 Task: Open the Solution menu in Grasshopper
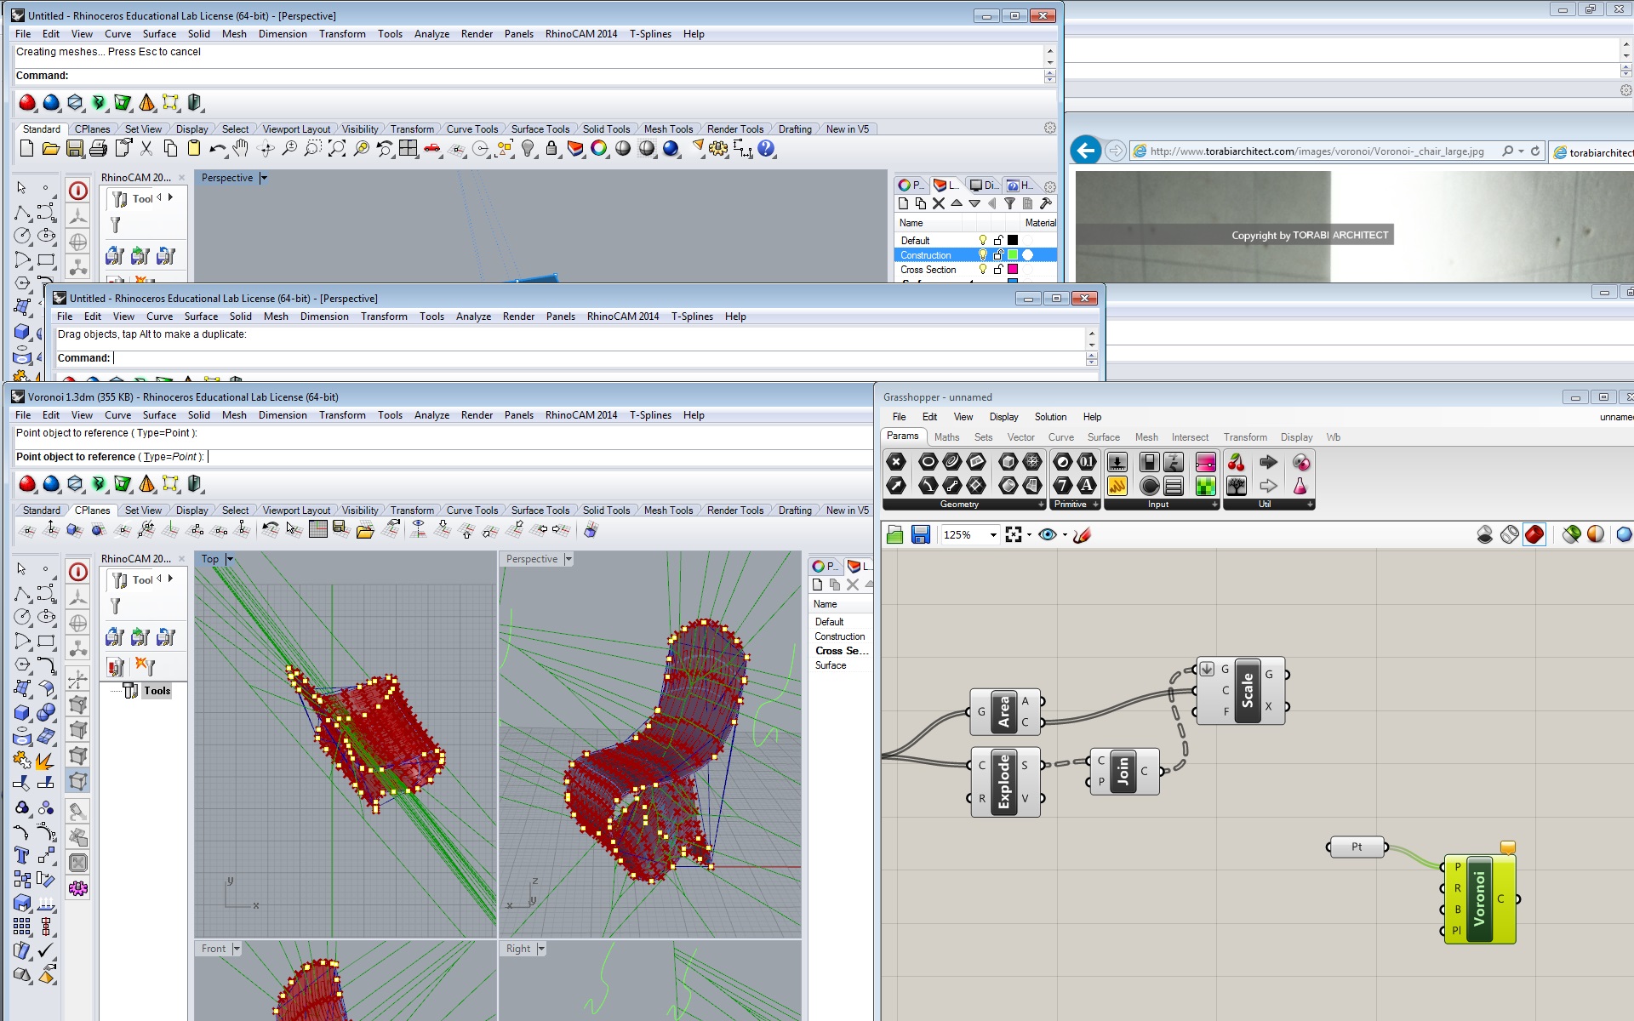pyautogui.click(x=1050, y=417)
